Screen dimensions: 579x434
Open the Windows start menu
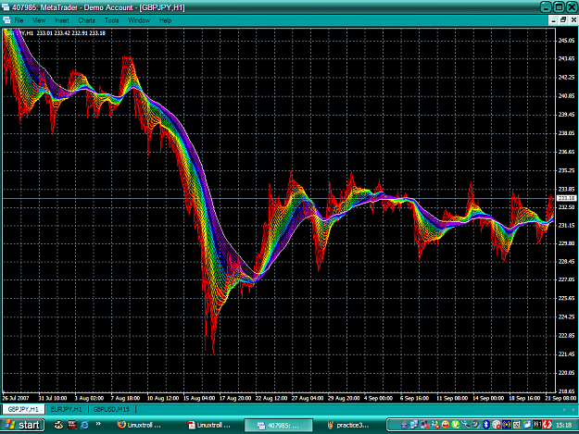[x=22, y=425]
